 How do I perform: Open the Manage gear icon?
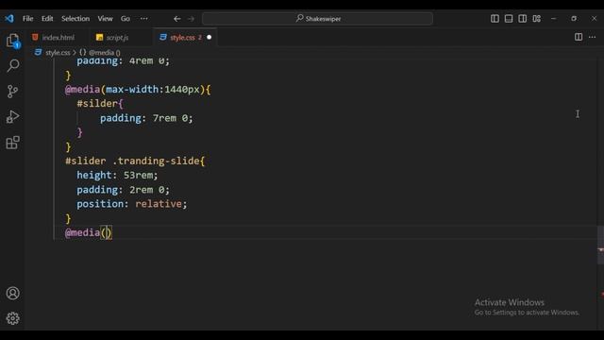12,318
